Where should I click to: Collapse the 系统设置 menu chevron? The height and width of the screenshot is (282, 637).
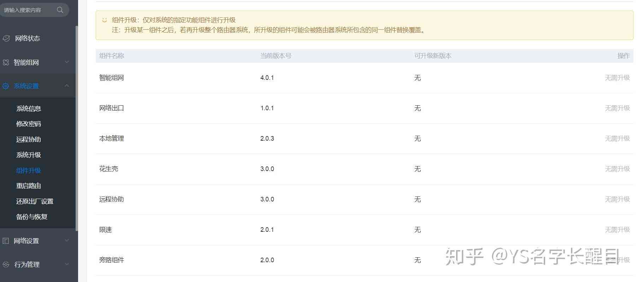pyautogui.click(x=67, y=86)
